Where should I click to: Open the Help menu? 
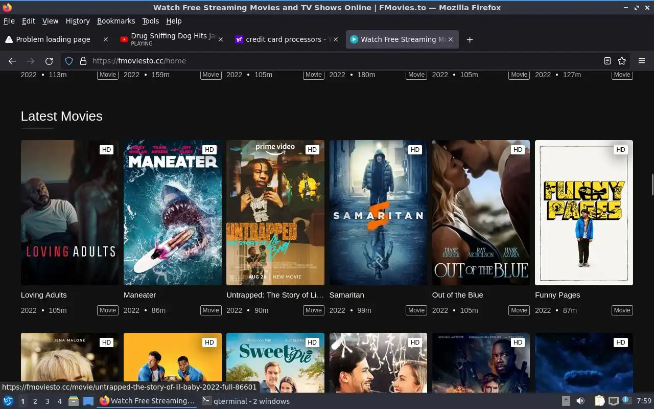point(174,21)
